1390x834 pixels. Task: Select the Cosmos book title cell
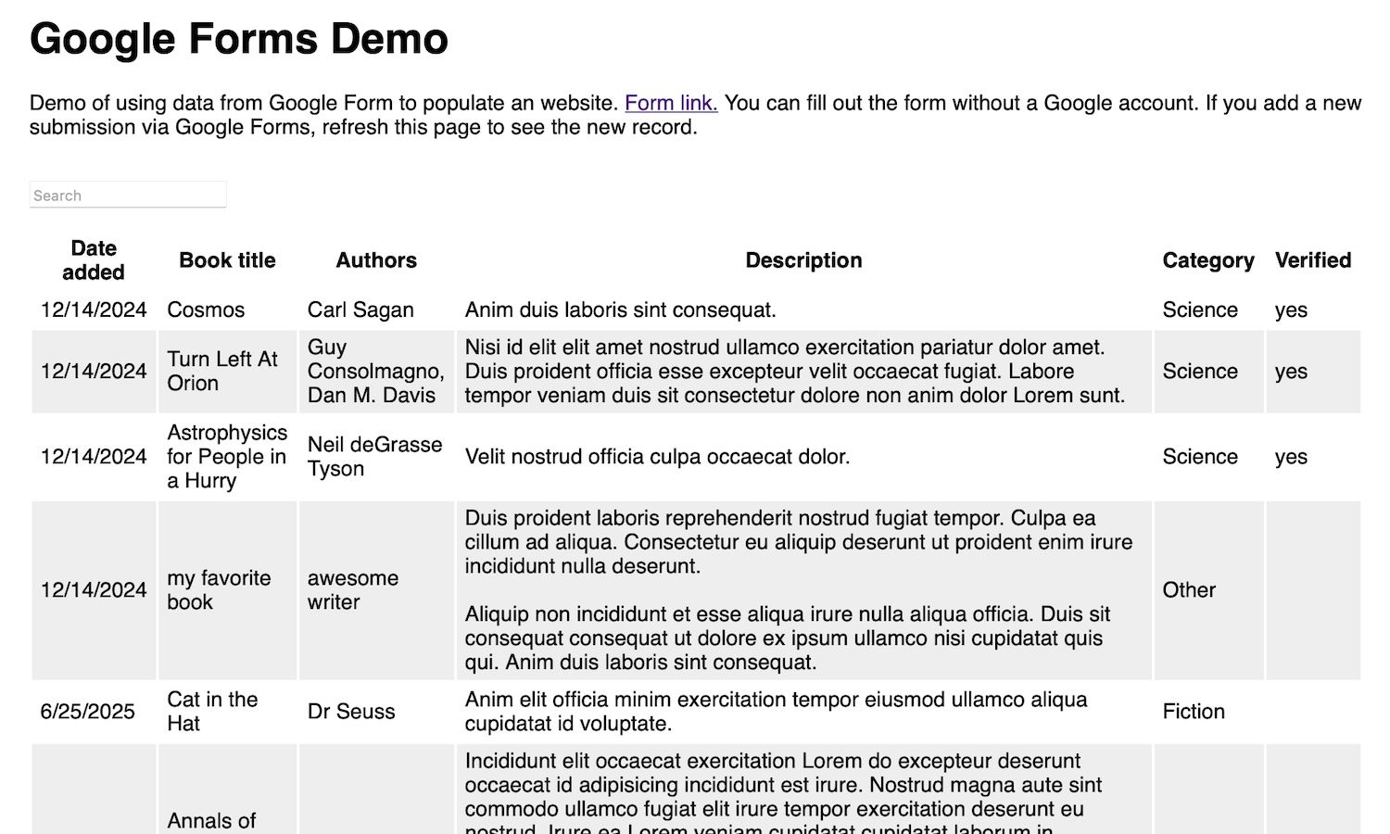[x=206, y=310]
